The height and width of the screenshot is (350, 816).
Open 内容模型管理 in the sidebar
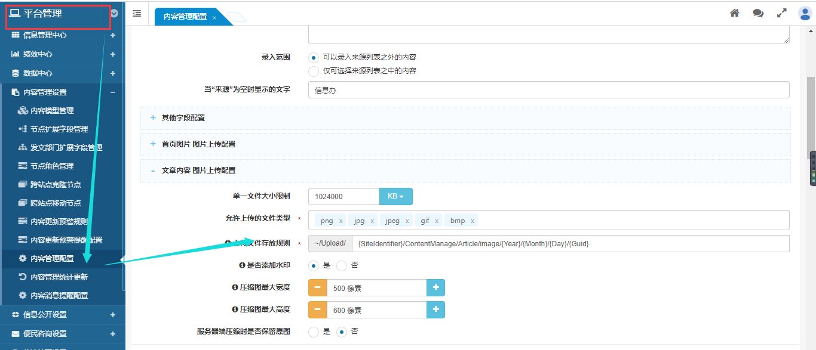[52, 111]
